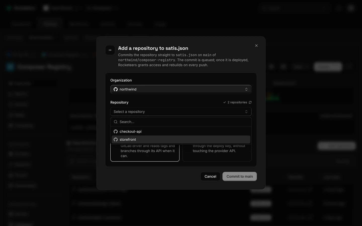Click the refresh icon beside 2 repositories
The image size is (362, 226).
click(x=250, y=102)
